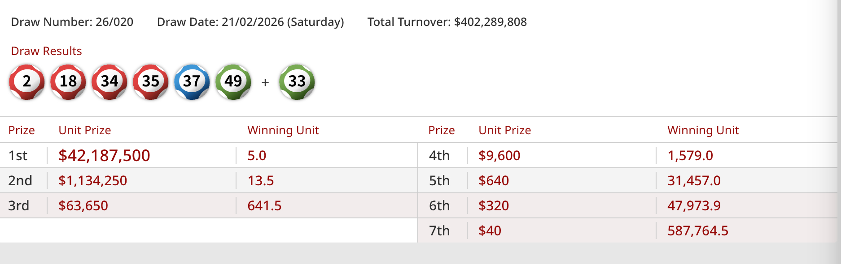Select the red number 35 ball
Image resolution: width=841 pixels, height=264 pixels.
(151, 81)
